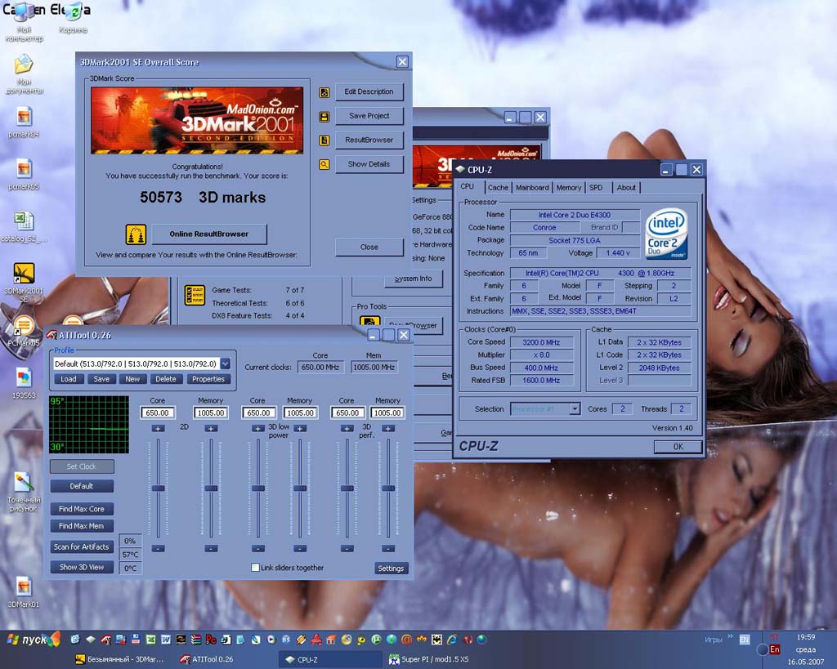This screenshot has height=669, width=837.
Task: Click the Close button in 3DMark score dialog
Action: tap(369, 247)
